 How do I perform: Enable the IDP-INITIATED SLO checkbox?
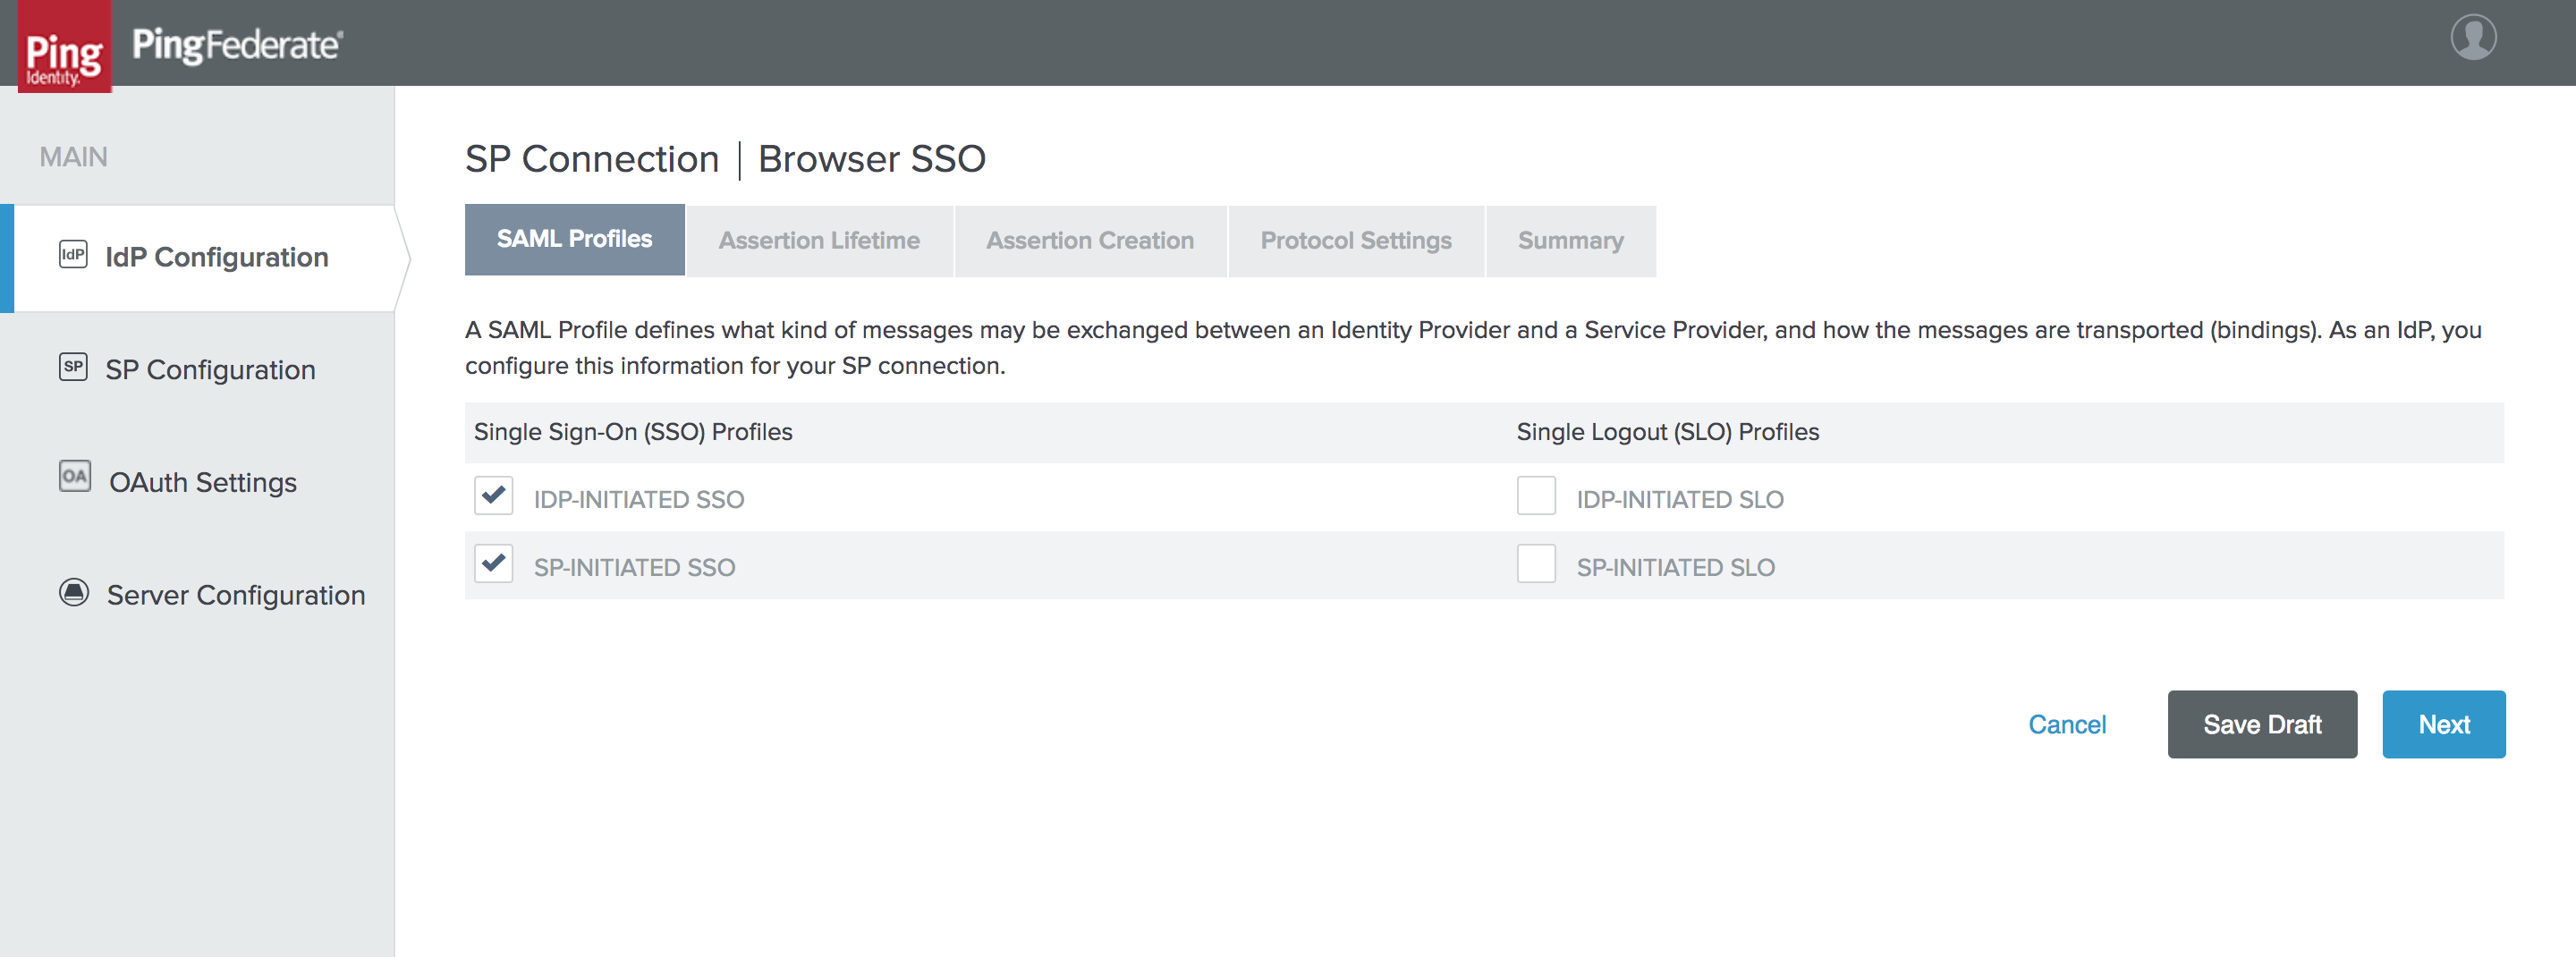[1536, 496]
